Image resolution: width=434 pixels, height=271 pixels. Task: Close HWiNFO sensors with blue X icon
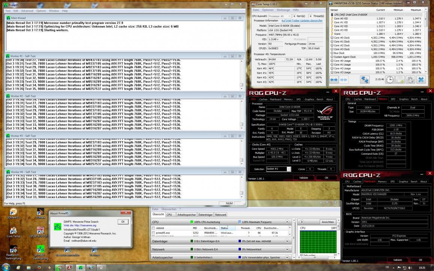[421, 80]
